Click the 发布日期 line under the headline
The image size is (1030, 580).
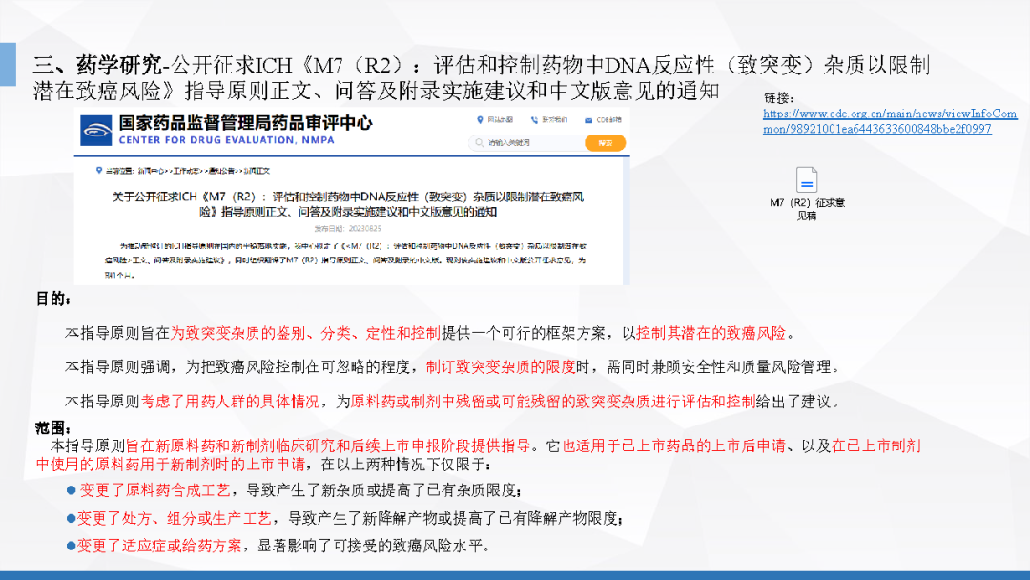pos(353,229)
